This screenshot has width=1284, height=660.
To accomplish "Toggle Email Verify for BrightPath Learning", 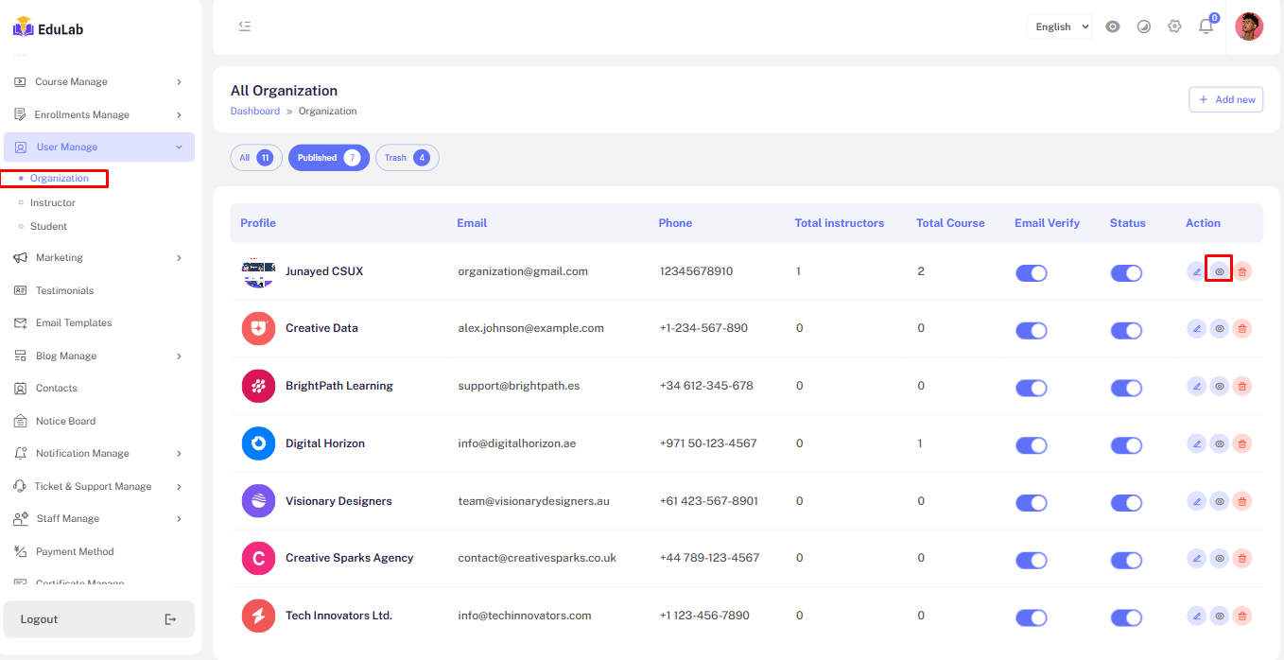I will 1031,388.
